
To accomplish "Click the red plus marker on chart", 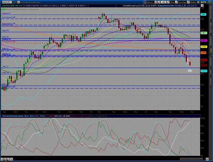I will point(183,43).
